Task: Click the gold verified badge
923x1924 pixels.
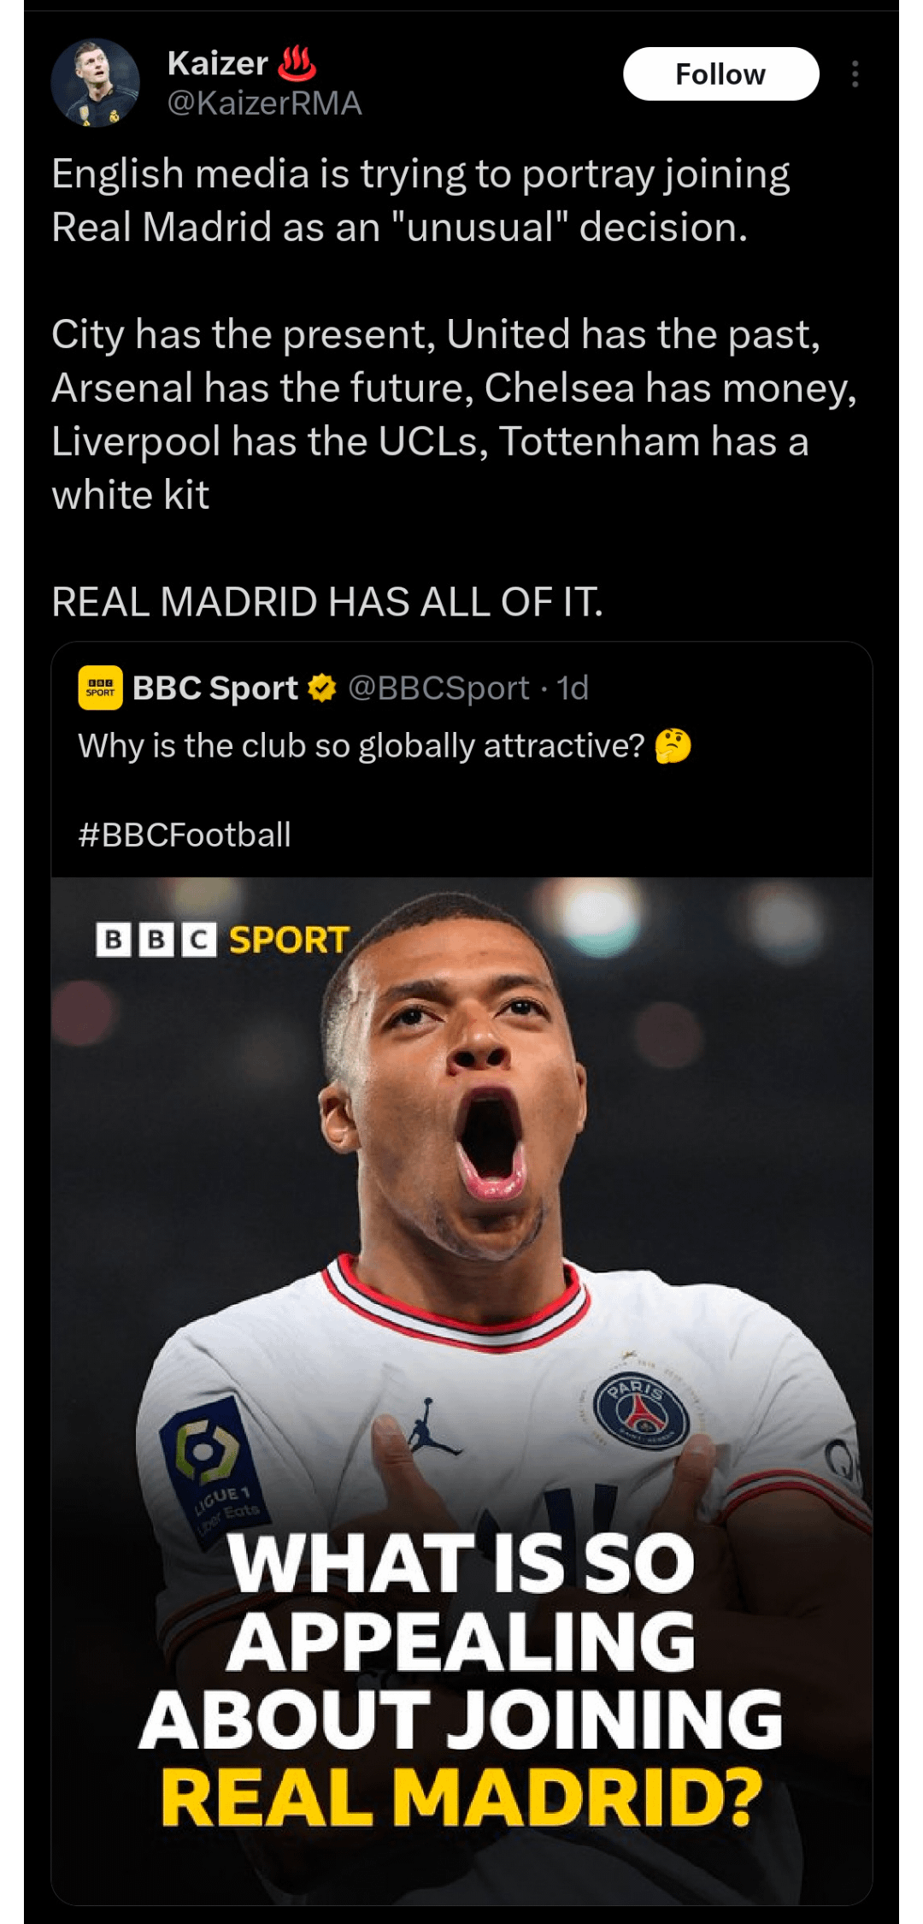Action: point(321,688)
